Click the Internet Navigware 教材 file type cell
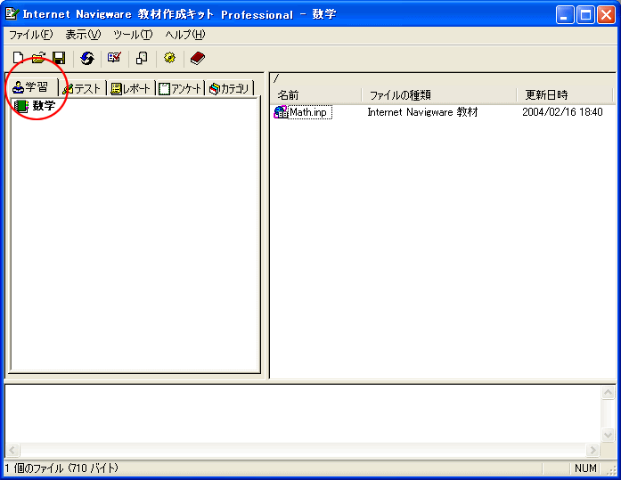The image size is (621, 480). click(422, 112)
